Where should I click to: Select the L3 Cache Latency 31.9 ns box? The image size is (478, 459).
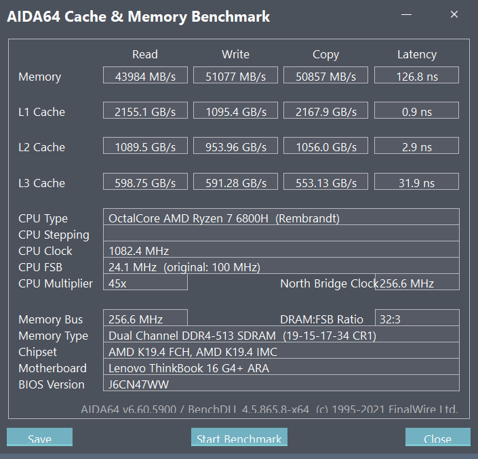click(416, 182)
